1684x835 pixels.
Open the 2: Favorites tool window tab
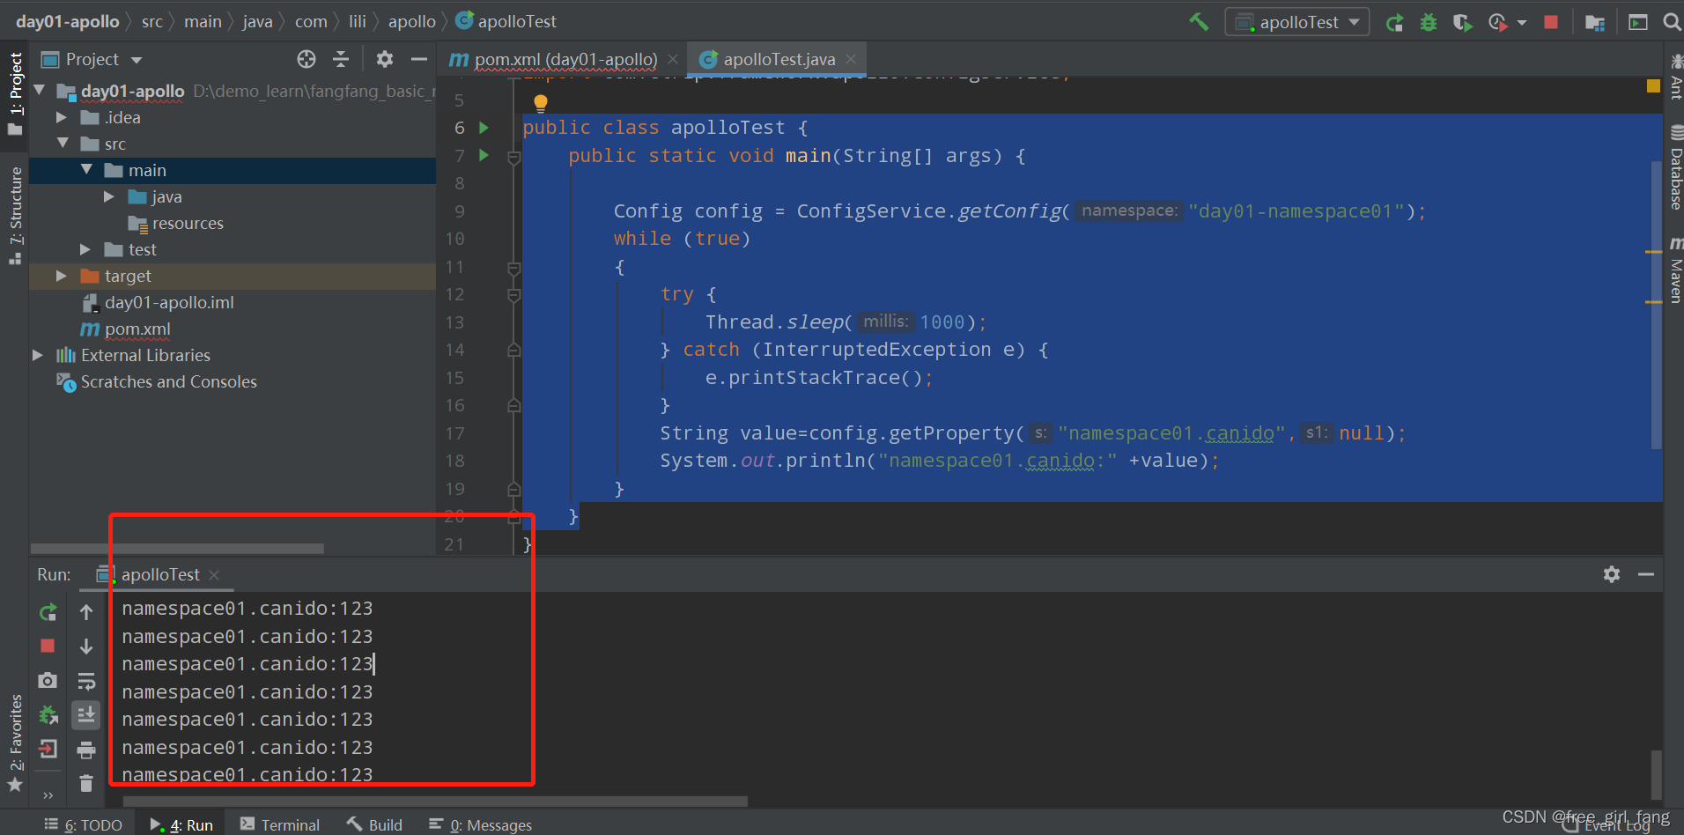15,743
